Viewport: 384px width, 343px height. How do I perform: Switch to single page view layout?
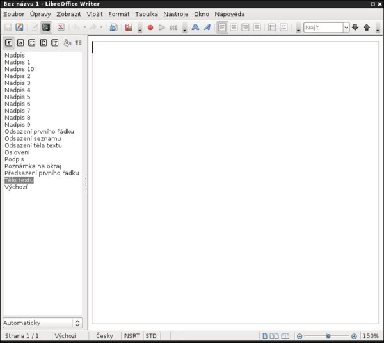click(x=265, y=336)
